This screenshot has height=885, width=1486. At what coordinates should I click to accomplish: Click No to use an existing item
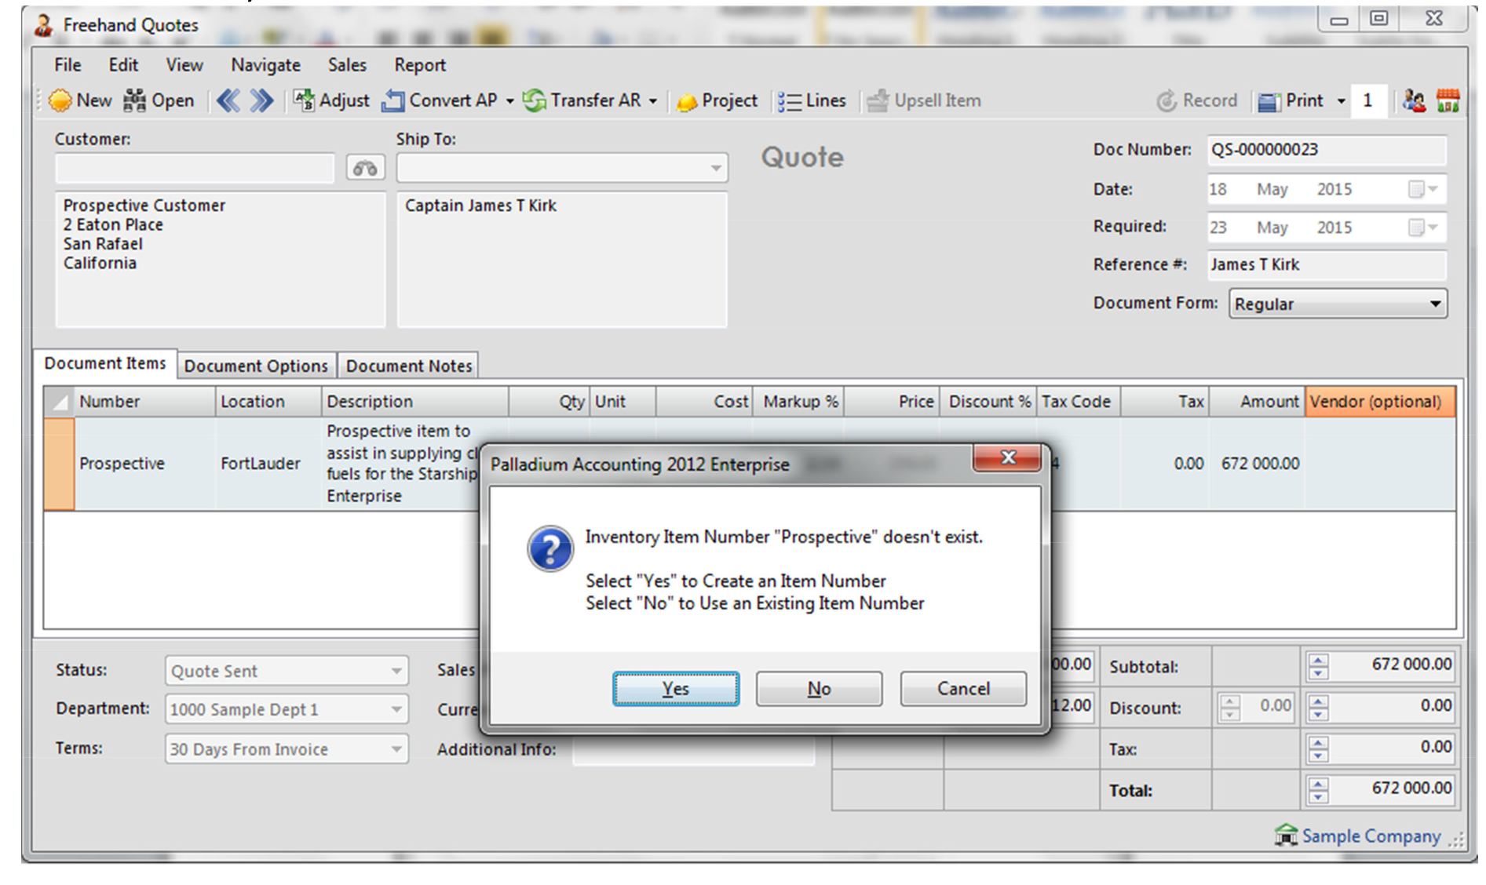pyautogui.click(x=819, y=688)
